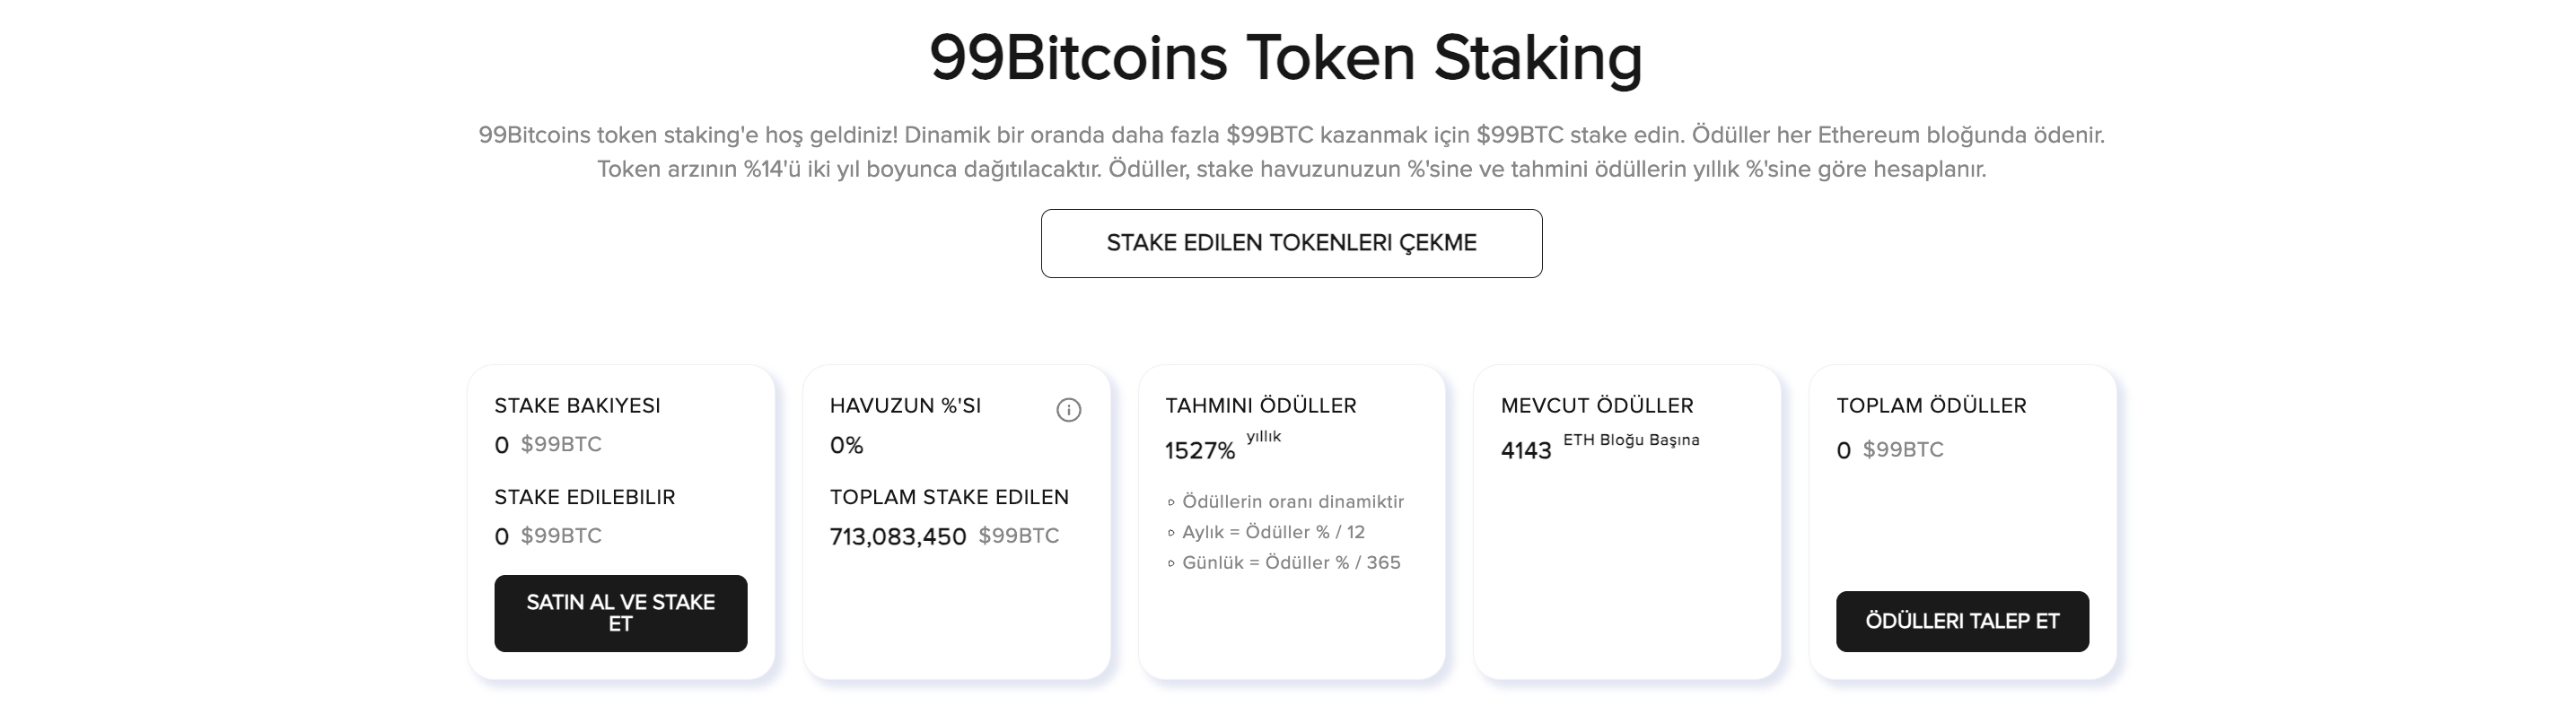Select the staked balance value 0 $99BTC
Viewport: 2576px width, 723px height.
tap(547, 445)
